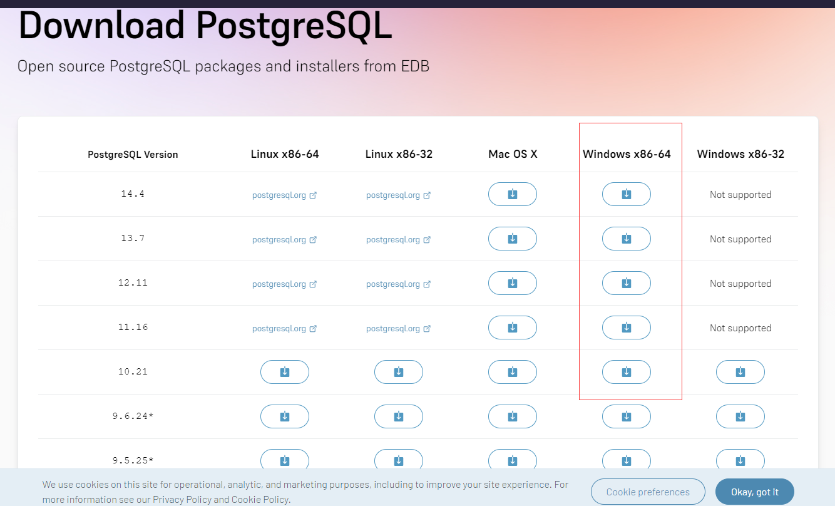Download PostgreSQL 11.16 for Mac OS X
The width and height of the screenshot is (835, 506).
pyautogui.click(x=512, y=328)
